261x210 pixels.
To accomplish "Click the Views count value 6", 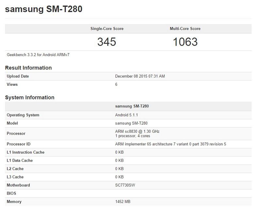I will [116, 84].
